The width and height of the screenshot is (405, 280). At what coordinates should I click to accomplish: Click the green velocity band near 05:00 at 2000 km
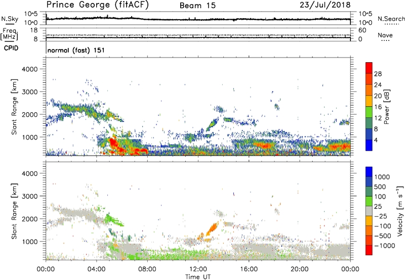pyautogui.click(x=114, y=220)
